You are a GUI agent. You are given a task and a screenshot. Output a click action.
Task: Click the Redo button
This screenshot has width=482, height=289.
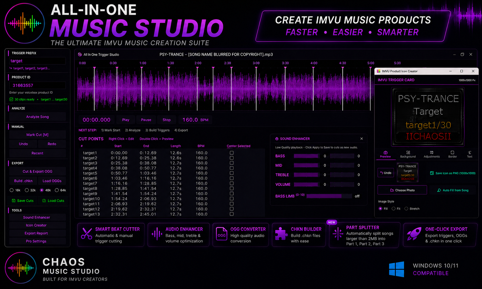[x=52, y=144]
